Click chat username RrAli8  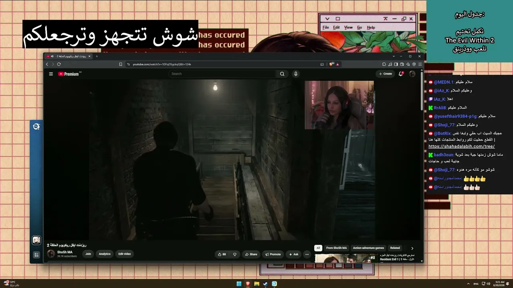click(x=440, y=108)
